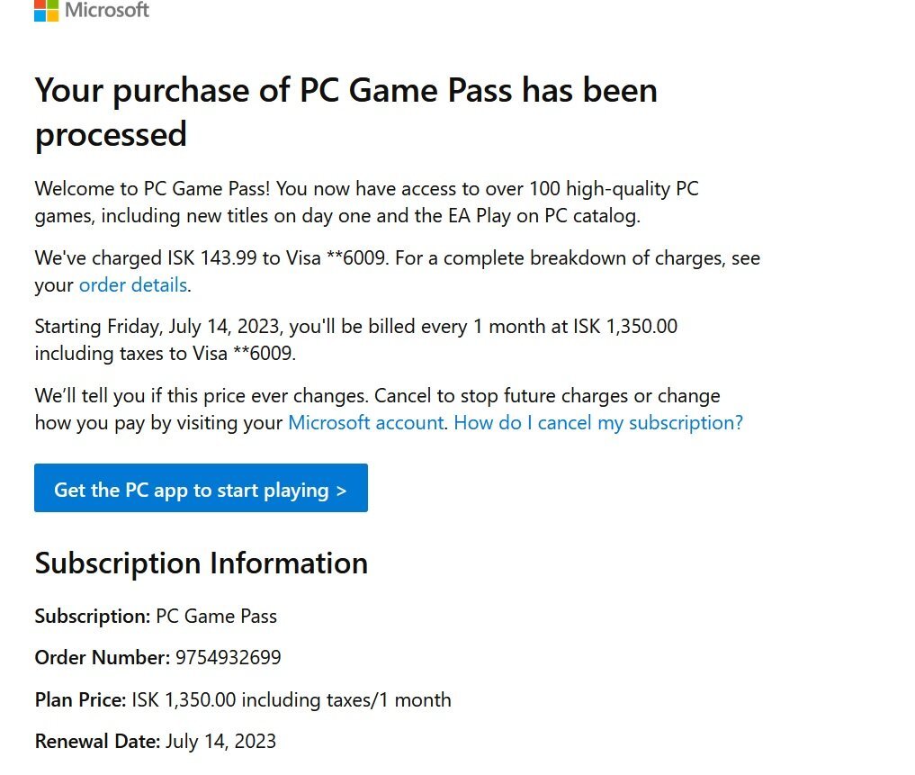Click the Microsoft wordmark text

pos(107,9)
